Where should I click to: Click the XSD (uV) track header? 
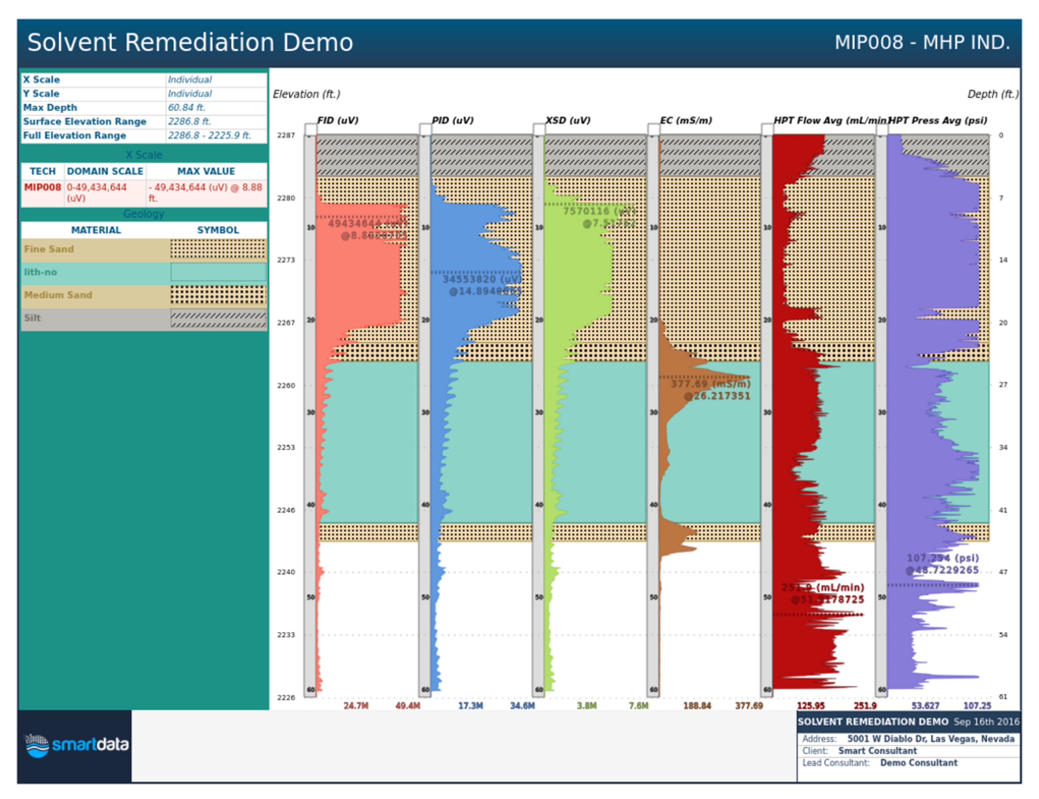coord(568,120)
